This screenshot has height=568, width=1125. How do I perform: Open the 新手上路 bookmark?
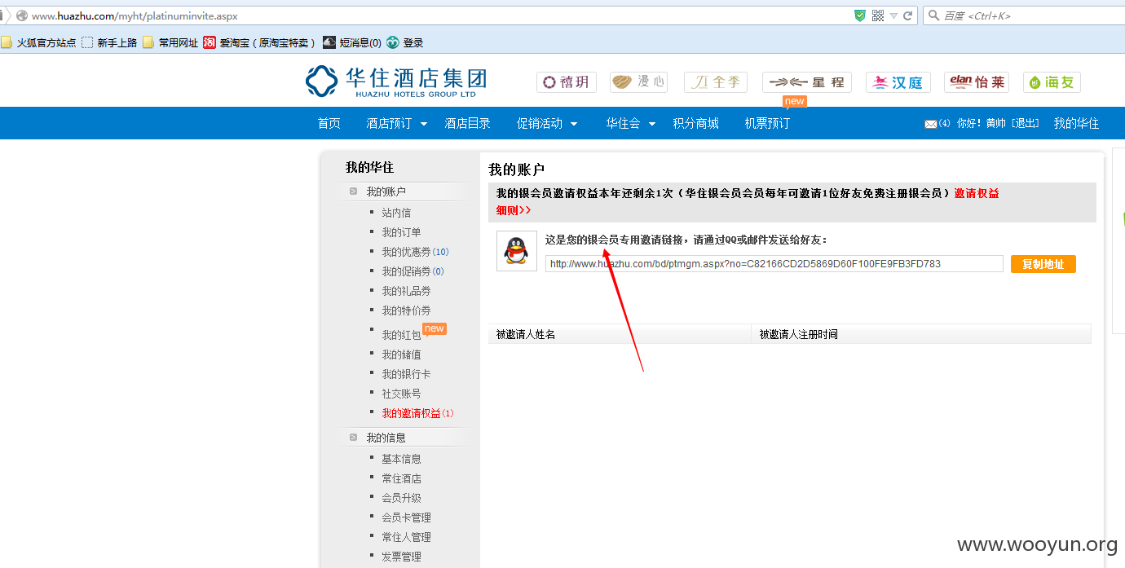(x=109, y=42)
